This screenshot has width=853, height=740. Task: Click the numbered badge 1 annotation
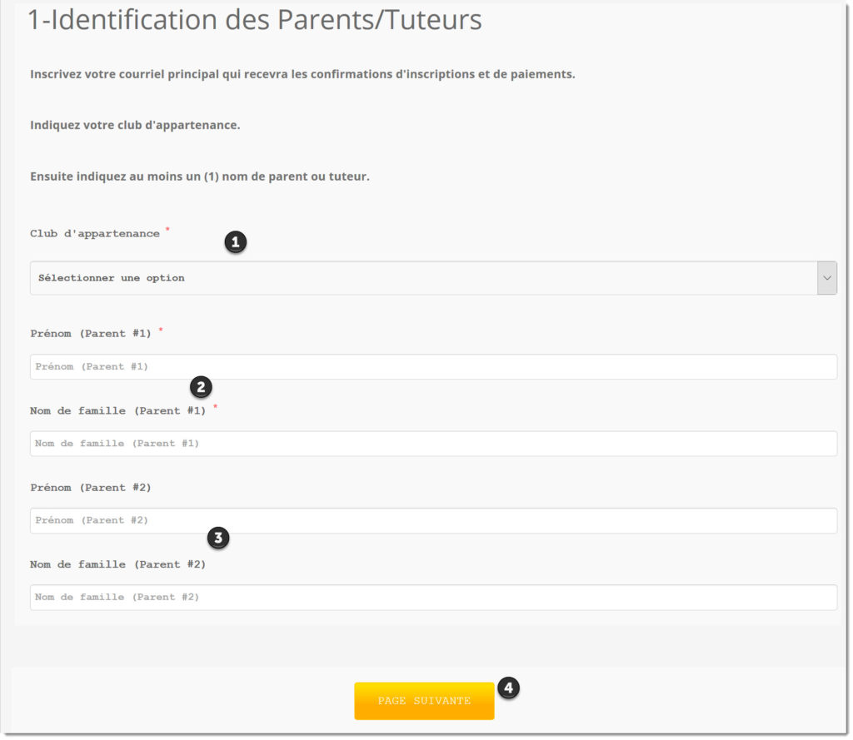pos(236,242)
